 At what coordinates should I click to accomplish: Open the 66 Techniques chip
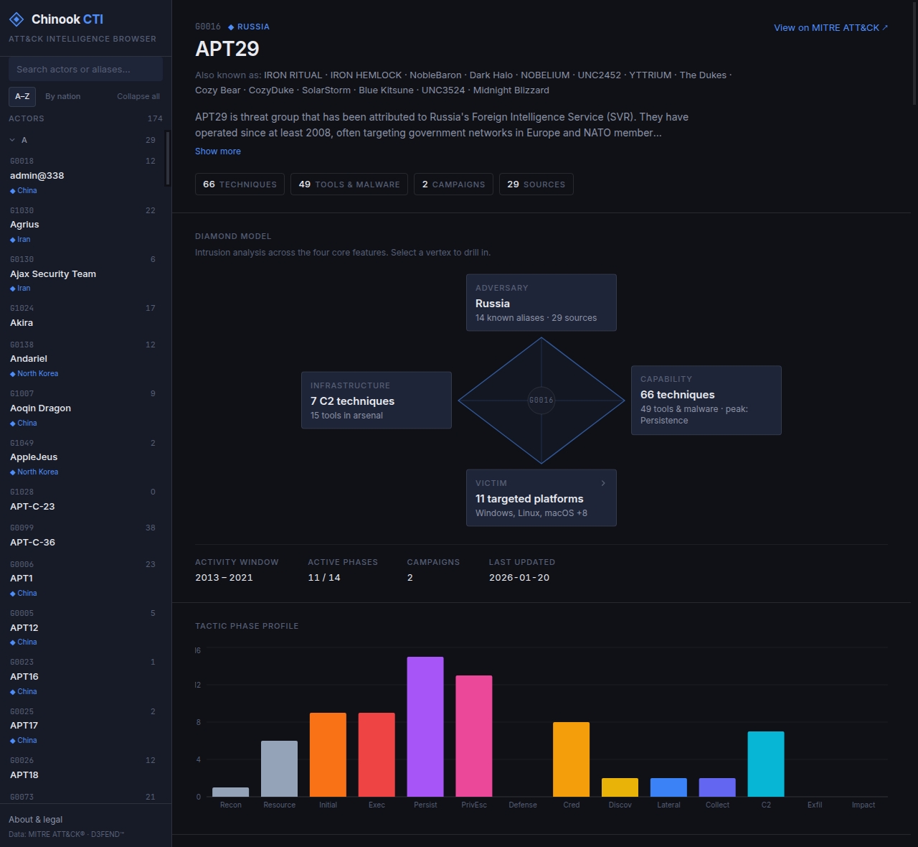(240, 184)
